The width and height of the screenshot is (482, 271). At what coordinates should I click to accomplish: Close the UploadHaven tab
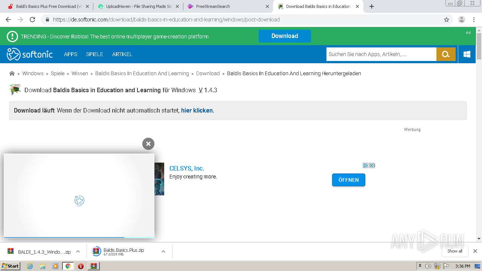click(x=177, y=6)
